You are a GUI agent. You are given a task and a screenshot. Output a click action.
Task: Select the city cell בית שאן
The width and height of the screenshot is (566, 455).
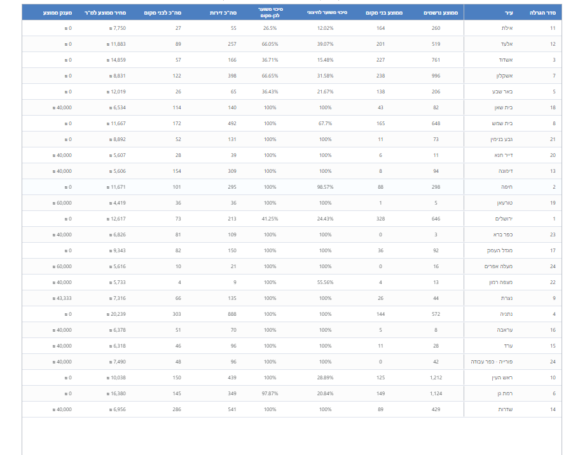point(504,107)
